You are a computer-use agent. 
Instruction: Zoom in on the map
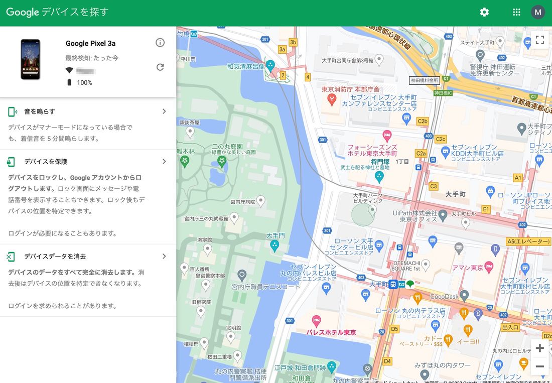(539, 348)
